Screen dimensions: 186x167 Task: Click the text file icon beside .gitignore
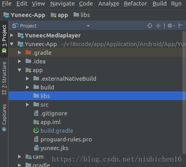36,113
